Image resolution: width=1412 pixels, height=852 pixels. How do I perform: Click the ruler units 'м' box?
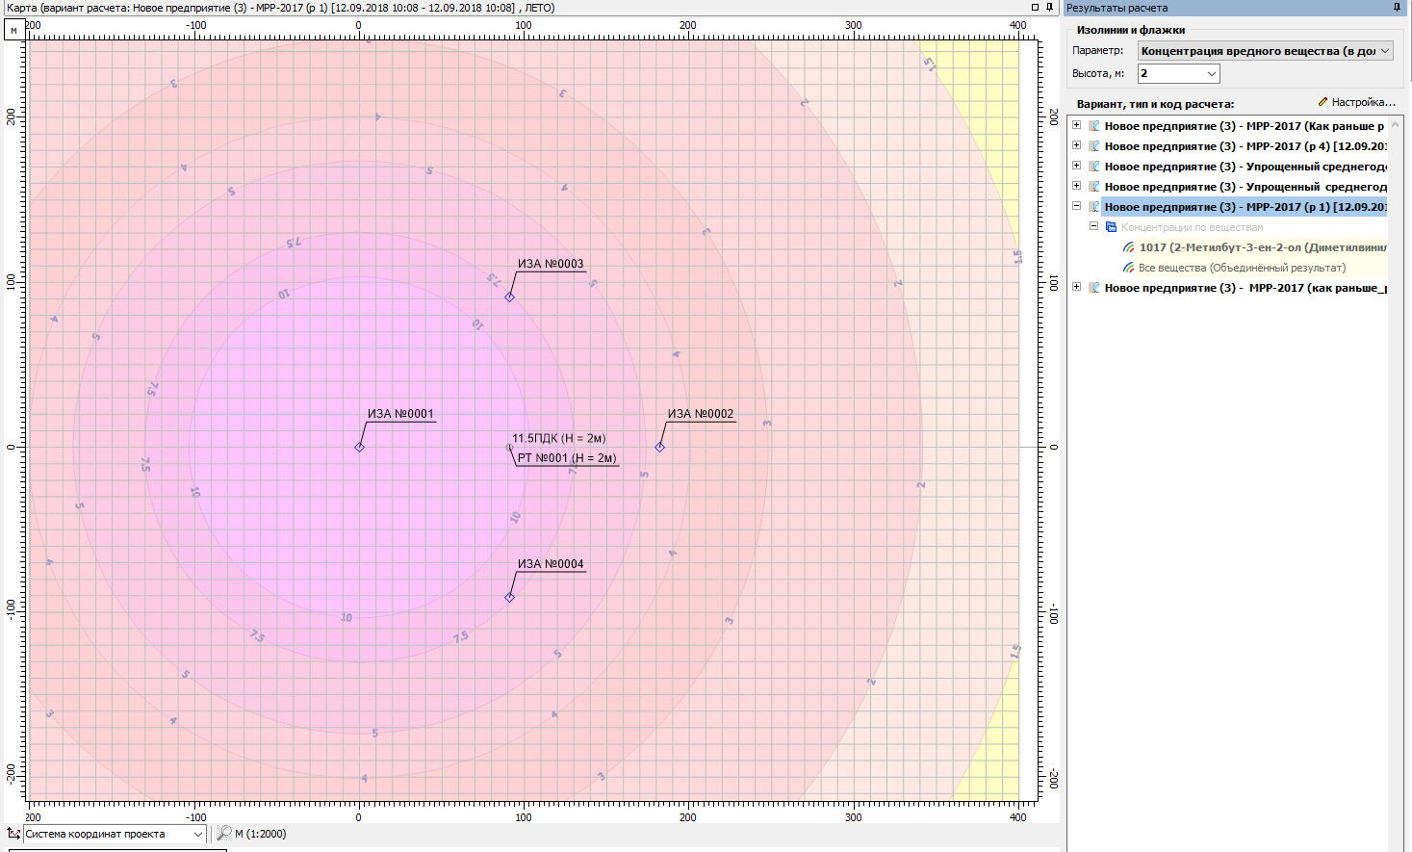click(x=13, y=30)
